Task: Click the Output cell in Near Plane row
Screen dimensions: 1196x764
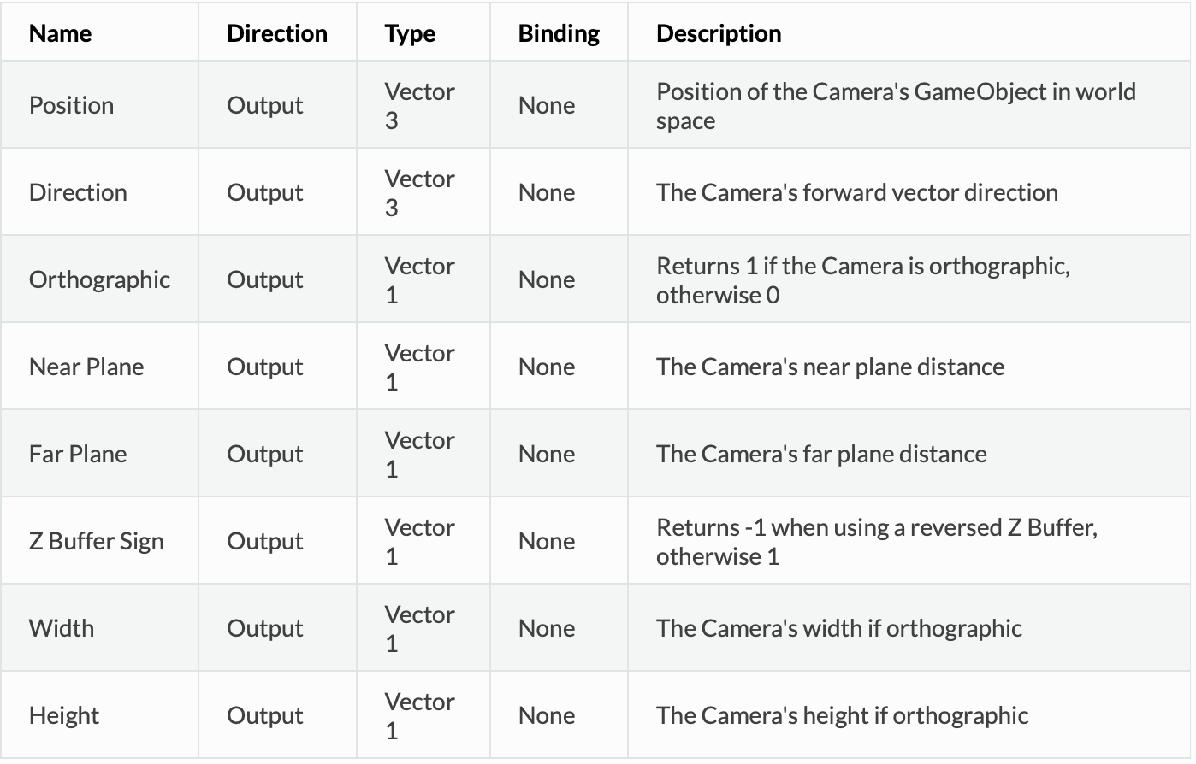Action: 265,367
